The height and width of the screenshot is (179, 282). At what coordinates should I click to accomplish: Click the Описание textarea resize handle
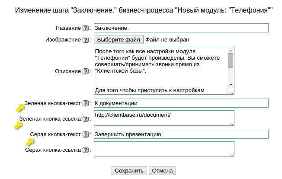tap(231, 92)
